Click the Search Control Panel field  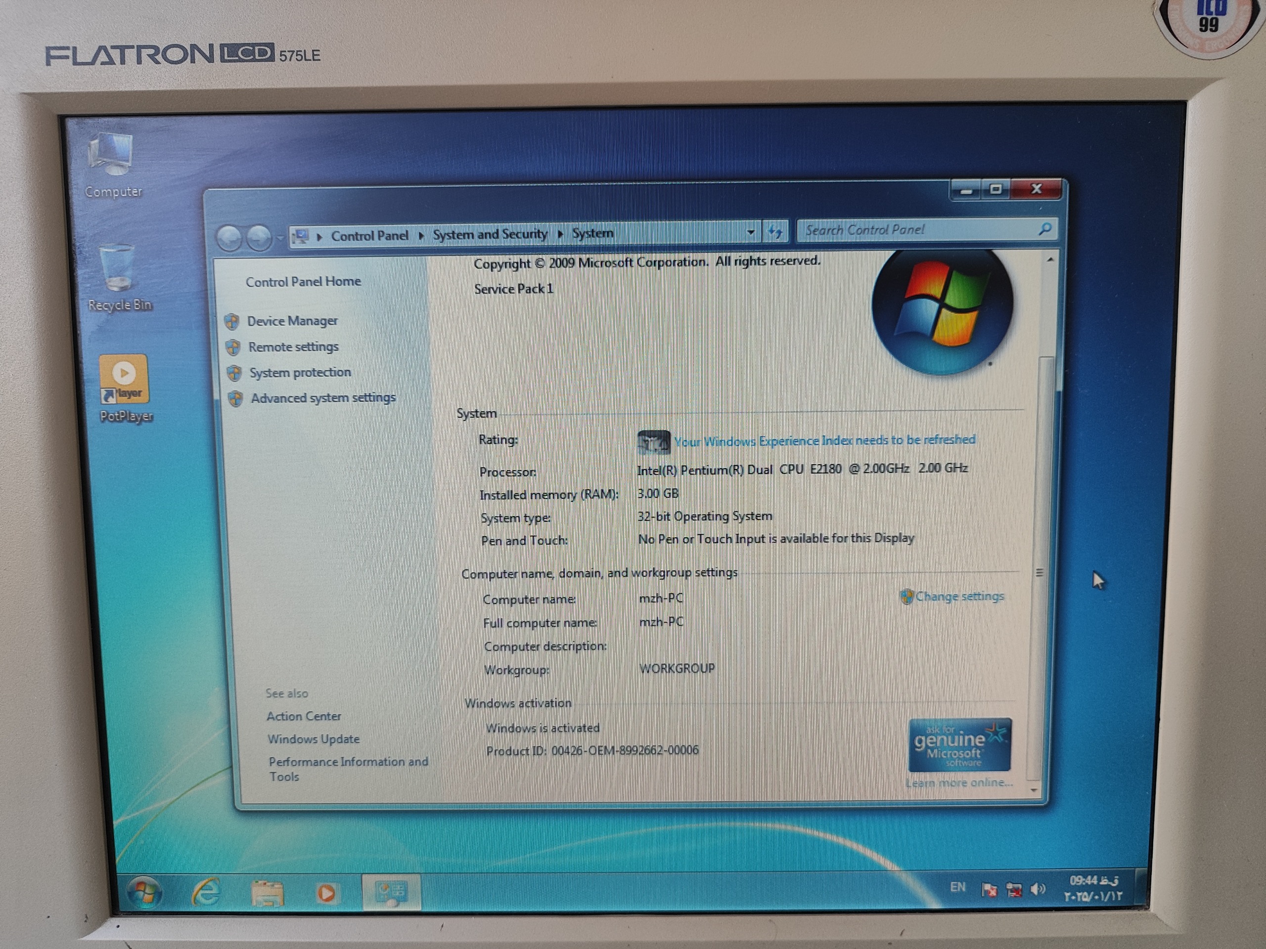(916, 230)
